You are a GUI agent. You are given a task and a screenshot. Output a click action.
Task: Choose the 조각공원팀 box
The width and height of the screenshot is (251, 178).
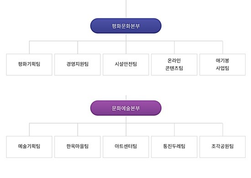(x=223, y=147)
